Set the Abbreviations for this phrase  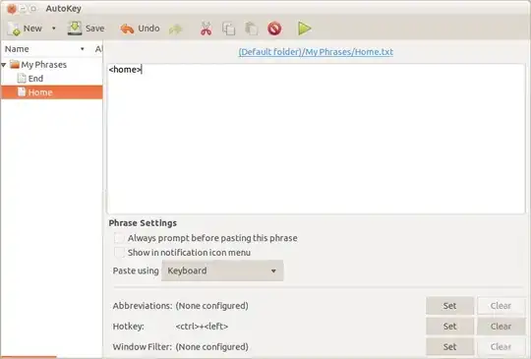449,306
